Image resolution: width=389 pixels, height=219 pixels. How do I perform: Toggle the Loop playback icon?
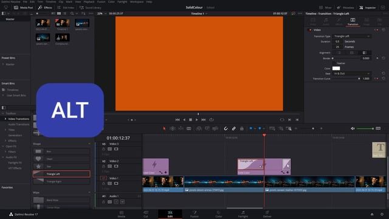tap(212, 120)
